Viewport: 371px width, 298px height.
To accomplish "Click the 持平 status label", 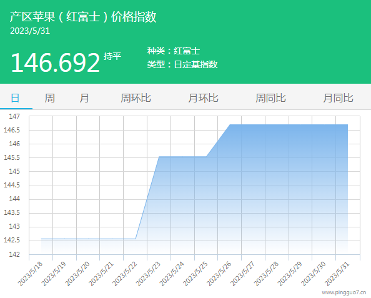I will coord(112,56).
